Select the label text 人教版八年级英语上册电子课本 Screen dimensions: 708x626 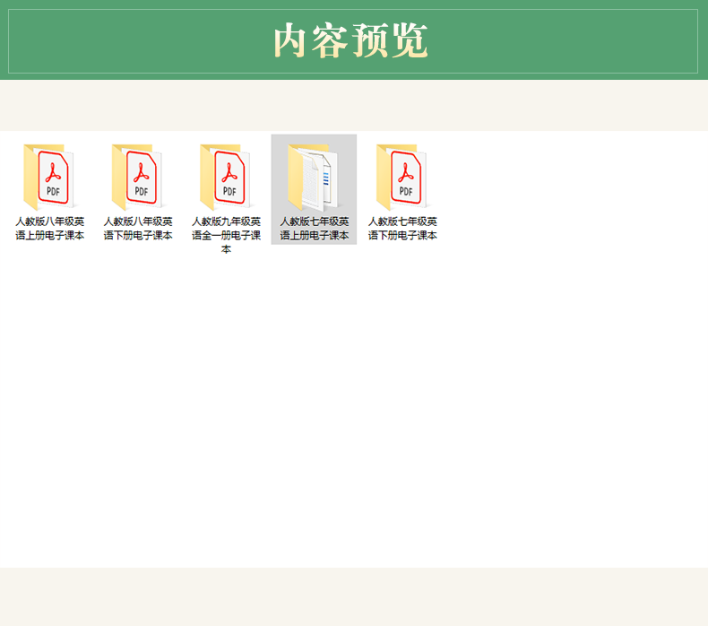point(49,229)
